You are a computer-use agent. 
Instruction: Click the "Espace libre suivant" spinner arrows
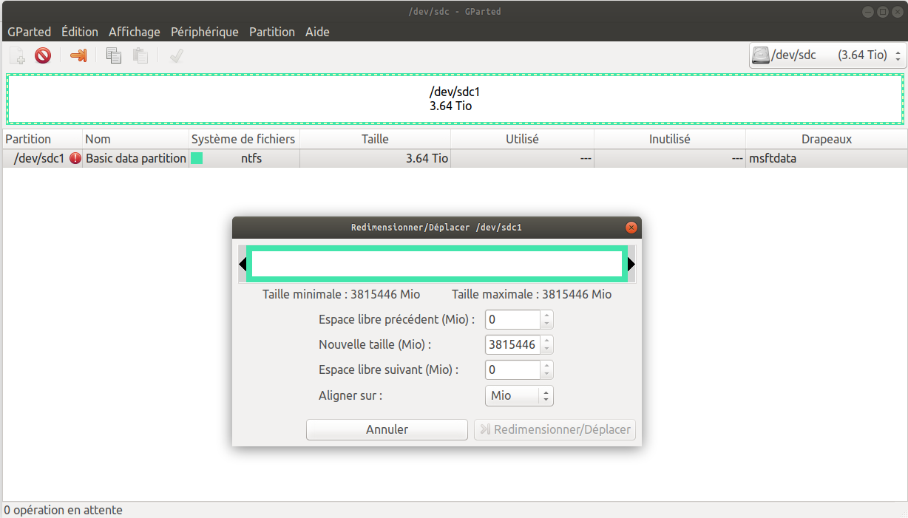546,369
